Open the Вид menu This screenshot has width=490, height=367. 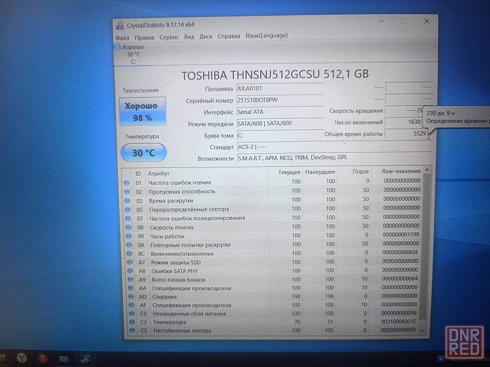(x=189, y=37)
